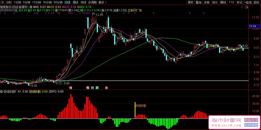Click the 2025/03/21/五 date text

(9, 10)
